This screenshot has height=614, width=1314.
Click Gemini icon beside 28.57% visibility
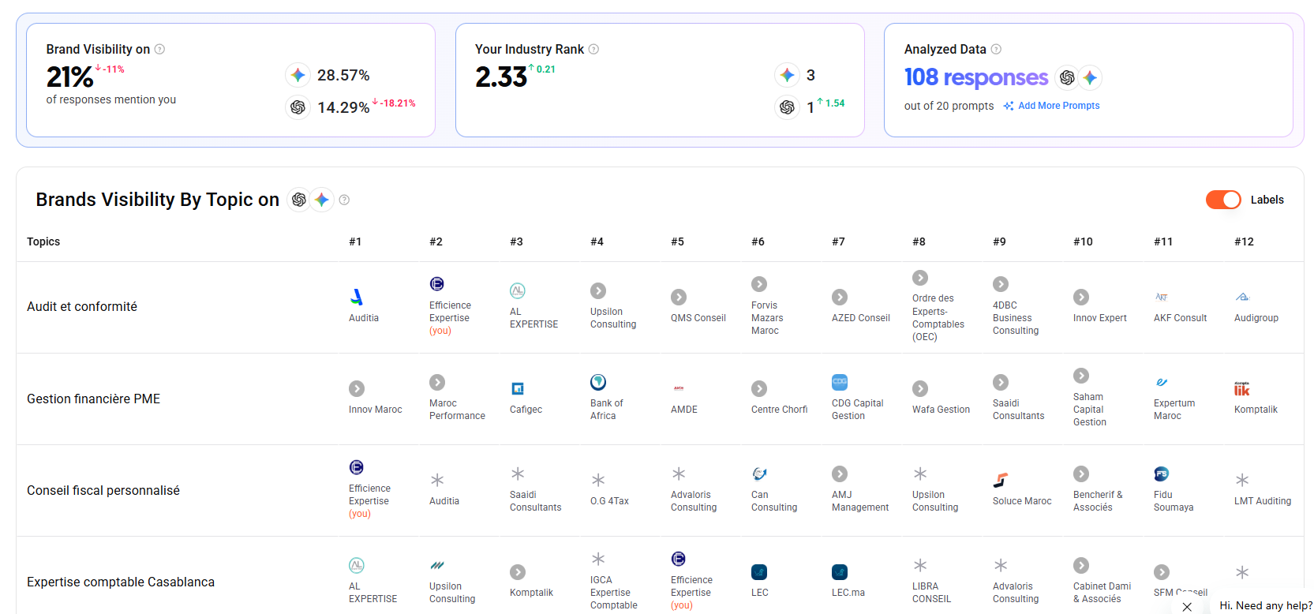pyautogui.click(x=298, y=75)
